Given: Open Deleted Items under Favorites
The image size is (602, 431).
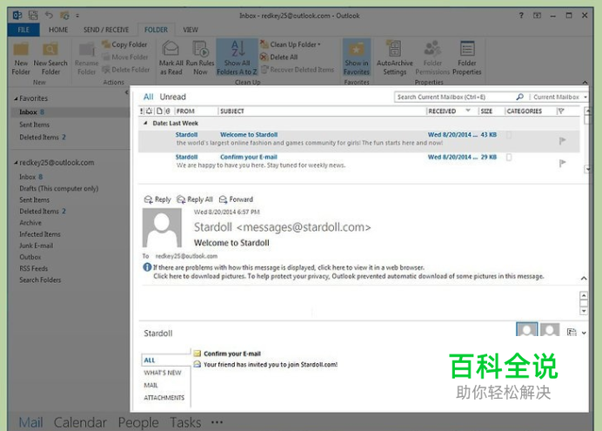Looking at the screenshot, I should click(x=43, y=138).
